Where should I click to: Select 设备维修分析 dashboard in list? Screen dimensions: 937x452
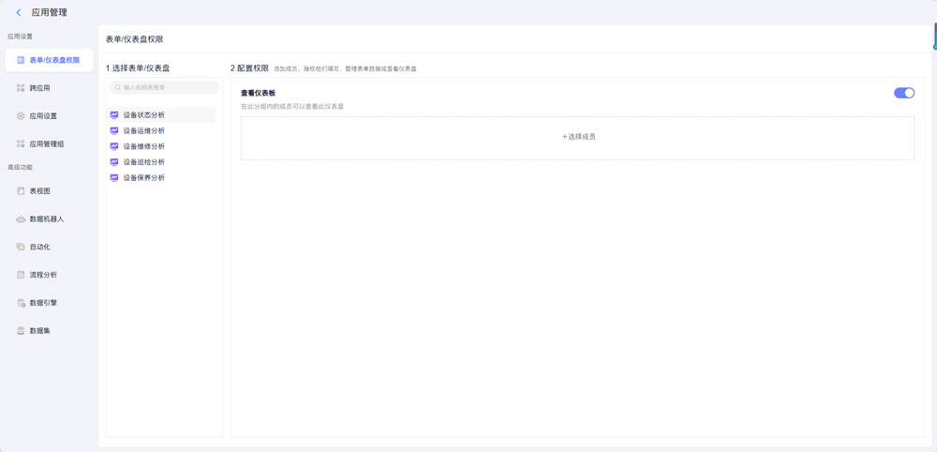143,146
